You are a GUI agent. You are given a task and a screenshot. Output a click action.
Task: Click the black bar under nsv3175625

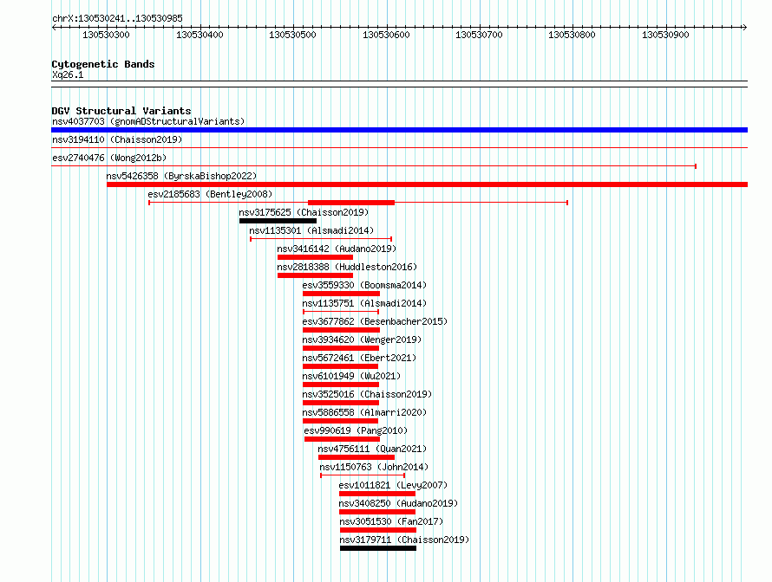click(x=278, y=221)
